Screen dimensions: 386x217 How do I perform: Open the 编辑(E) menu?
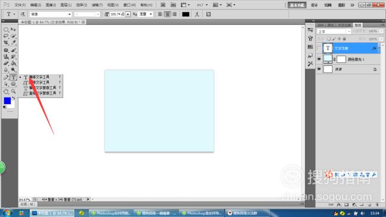(x=36, y=5)
